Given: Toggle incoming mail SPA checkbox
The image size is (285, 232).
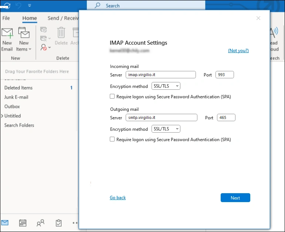Looking at the screenshot, I should 112,96.
